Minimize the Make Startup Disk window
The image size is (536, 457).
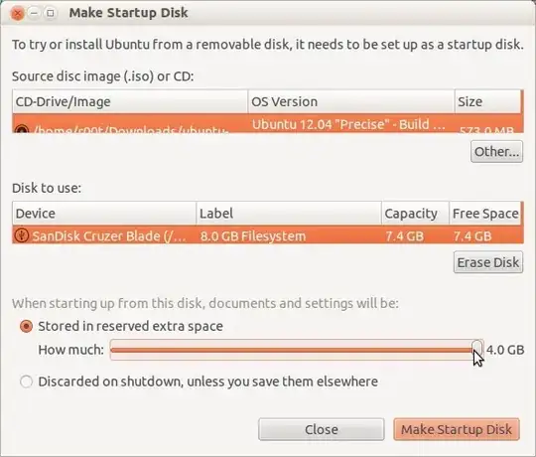click(x=34, y=13)
